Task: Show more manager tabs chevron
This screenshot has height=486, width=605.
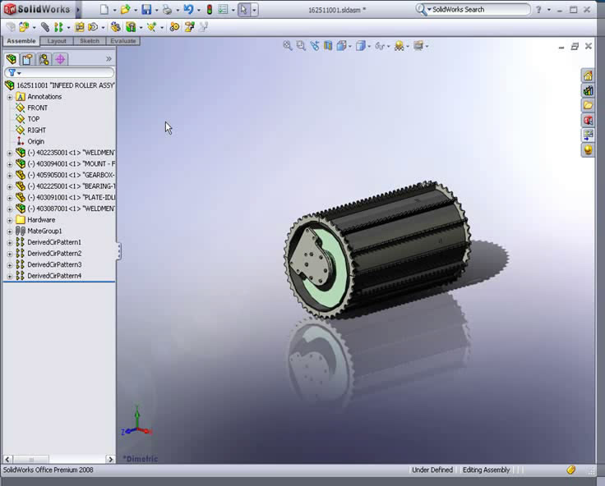Action: pos(109,59)
